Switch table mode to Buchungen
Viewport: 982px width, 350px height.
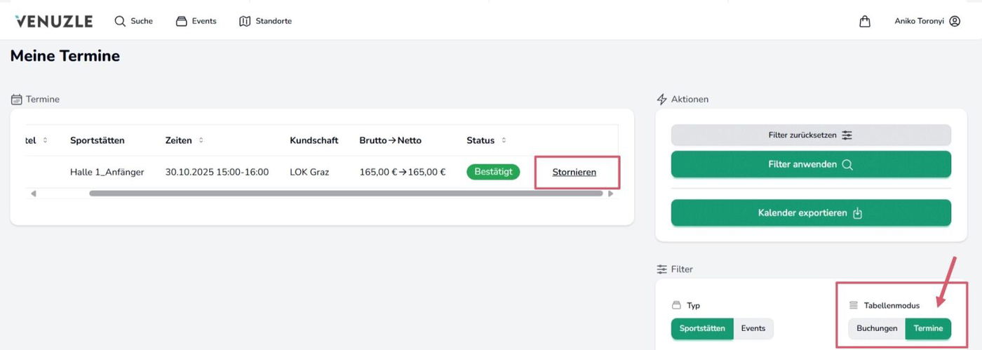(x=877, y=328)
